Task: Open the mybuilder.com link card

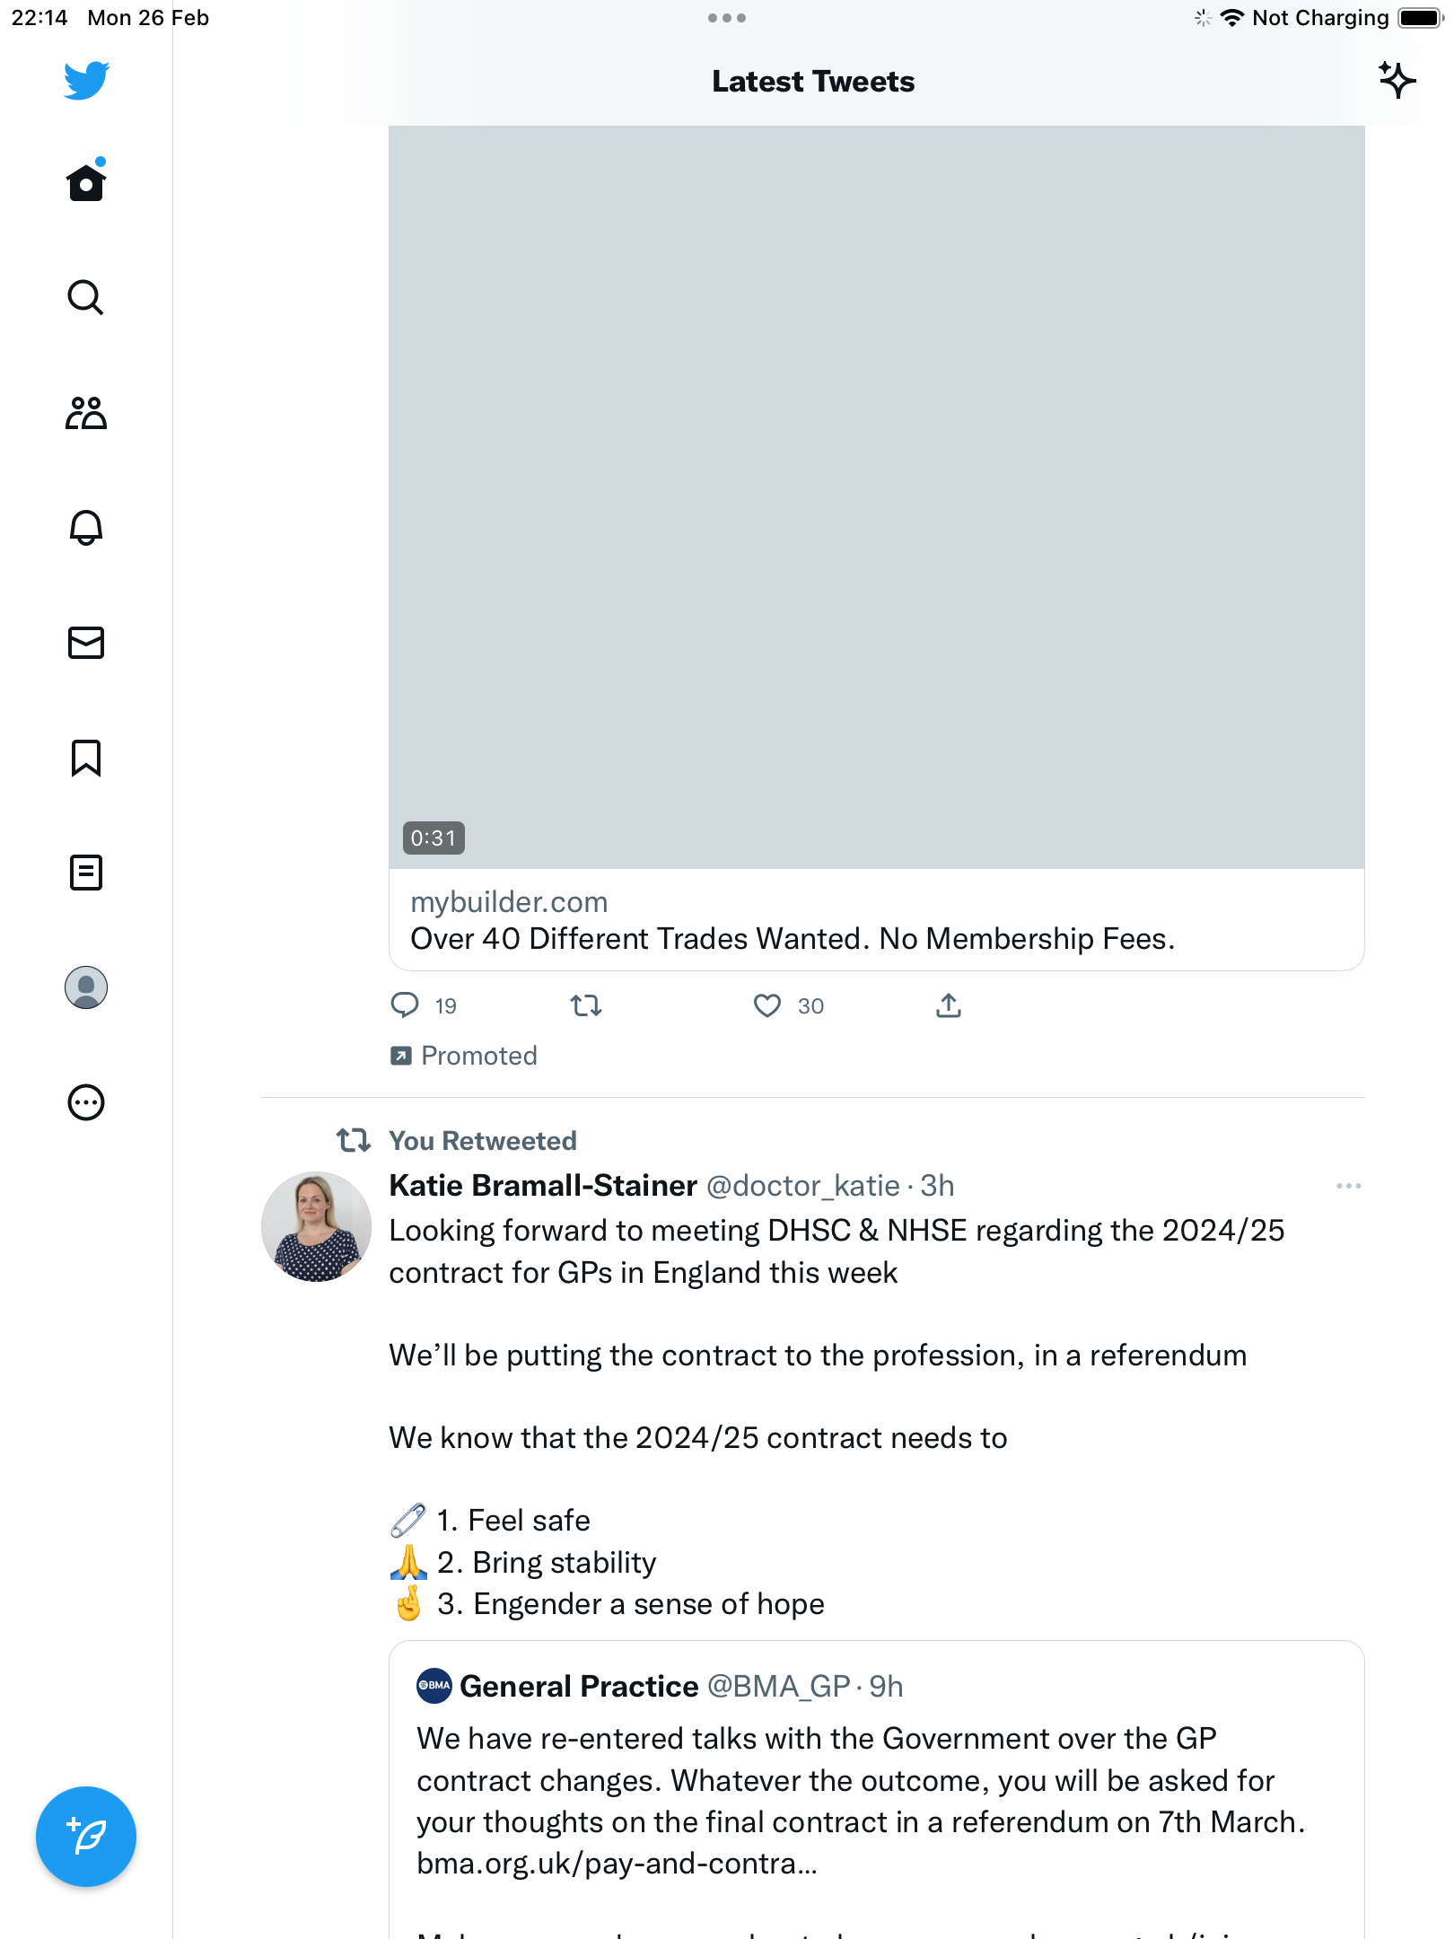Action: pos(877,920)
